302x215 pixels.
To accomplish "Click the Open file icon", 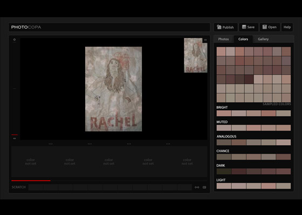I will point(265,27).
